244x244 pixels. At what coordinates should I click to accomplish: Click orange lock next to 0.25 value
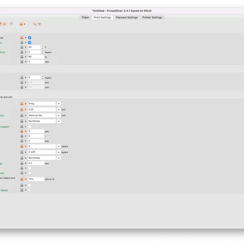point(22,110)
